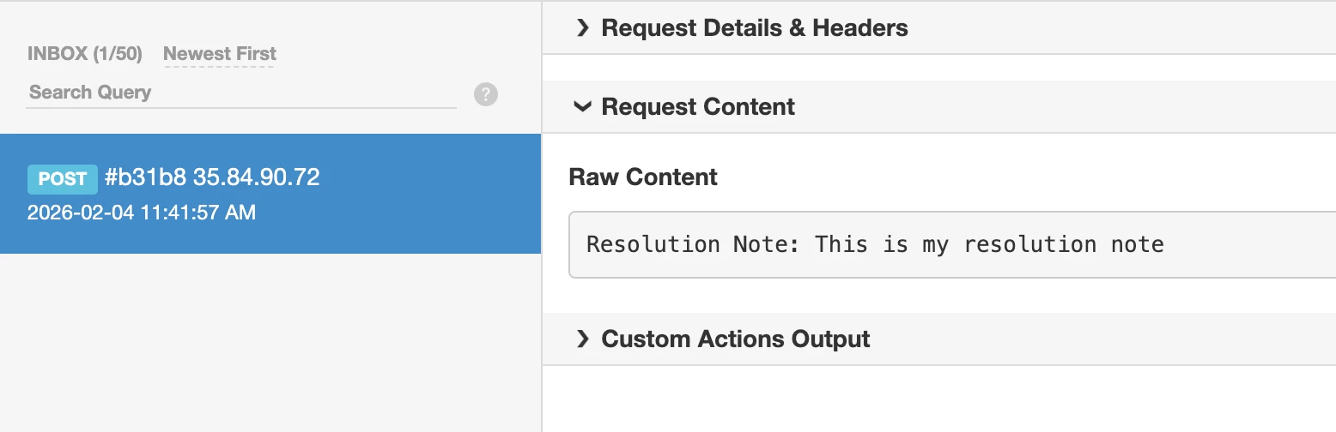Collapse the Request Content chevron
Viewport: 1336px width, 432px height.
583,107
